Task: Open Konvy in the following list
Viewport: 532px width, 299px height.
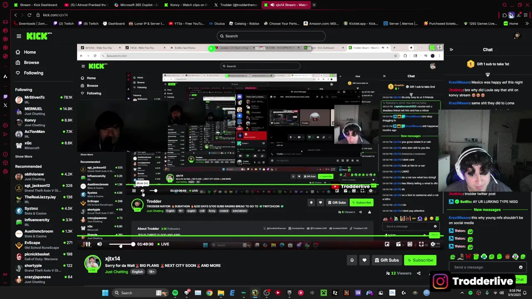Action: [44, 122]
